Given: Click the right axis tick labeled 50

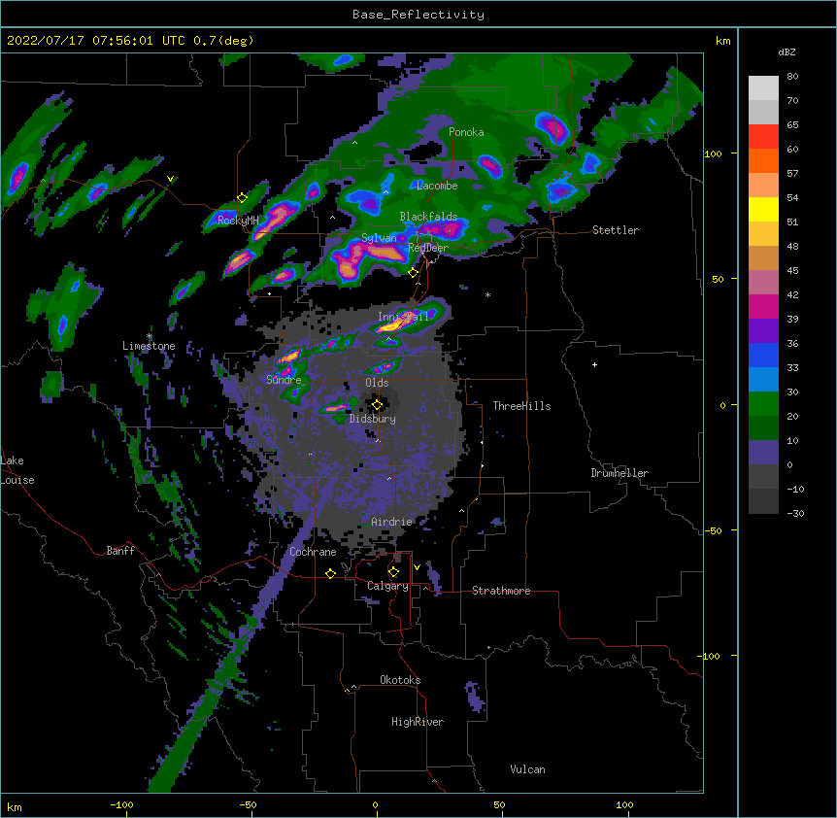Looking at the screenshot, I should point(718,279).
